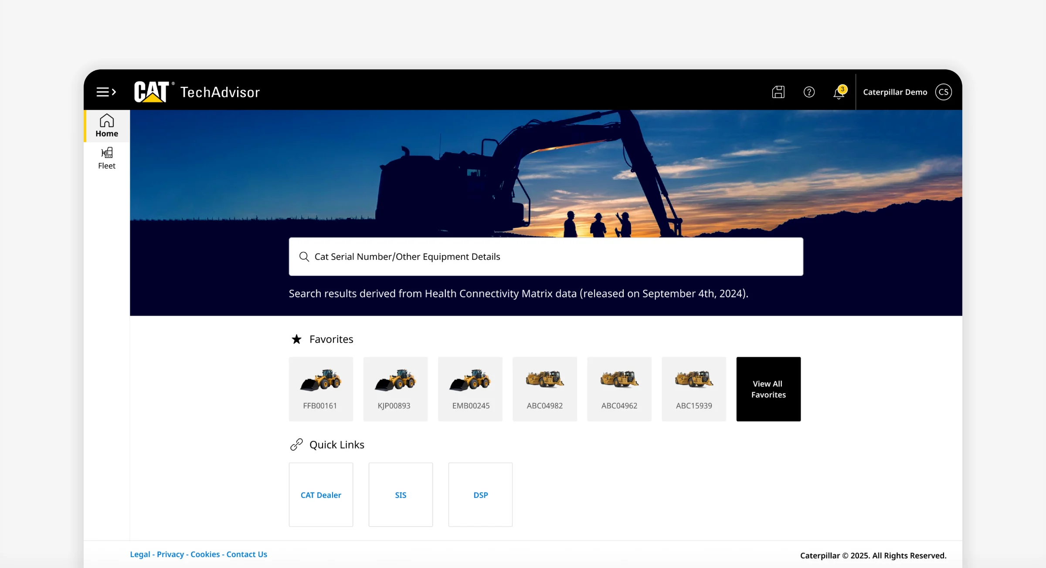This screenshot has width=1046, height=568.
Task: Click the CAT logo in the header
Action: 152,92
